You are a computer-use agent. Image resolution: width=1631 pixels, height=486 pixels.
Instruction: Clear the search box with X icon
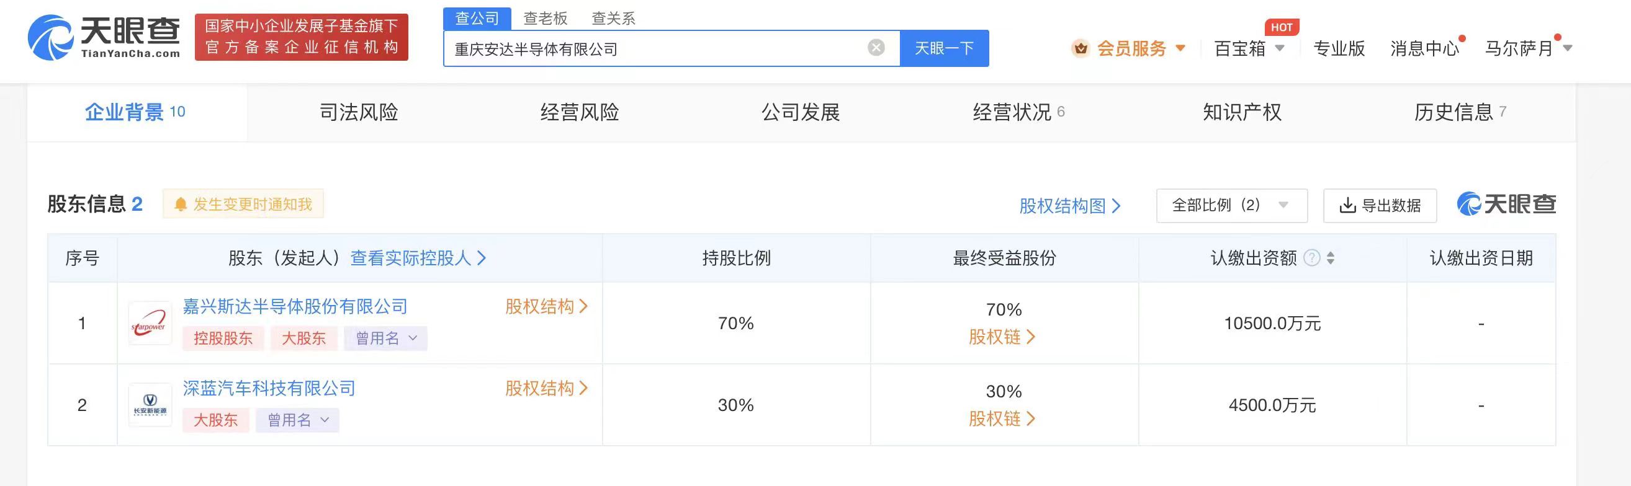point(876,48)
